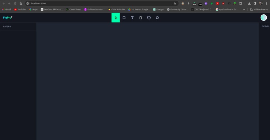Open the All Bookmarks folder
The width and height of the screenshot is (270, 140).
tap(259, 9)
